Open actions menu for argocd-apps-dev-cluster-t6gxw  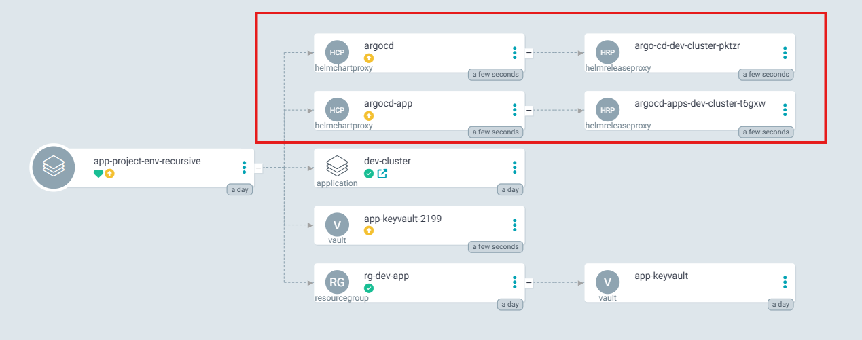[785, 110]
